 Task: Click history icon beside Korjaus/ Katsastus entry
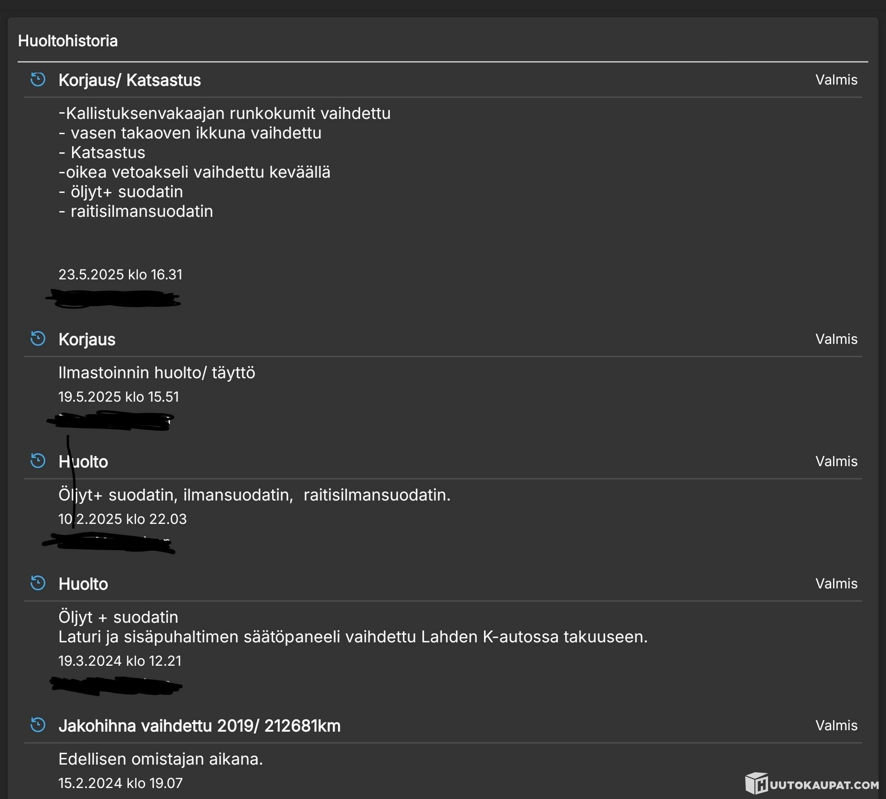(38, 79)
